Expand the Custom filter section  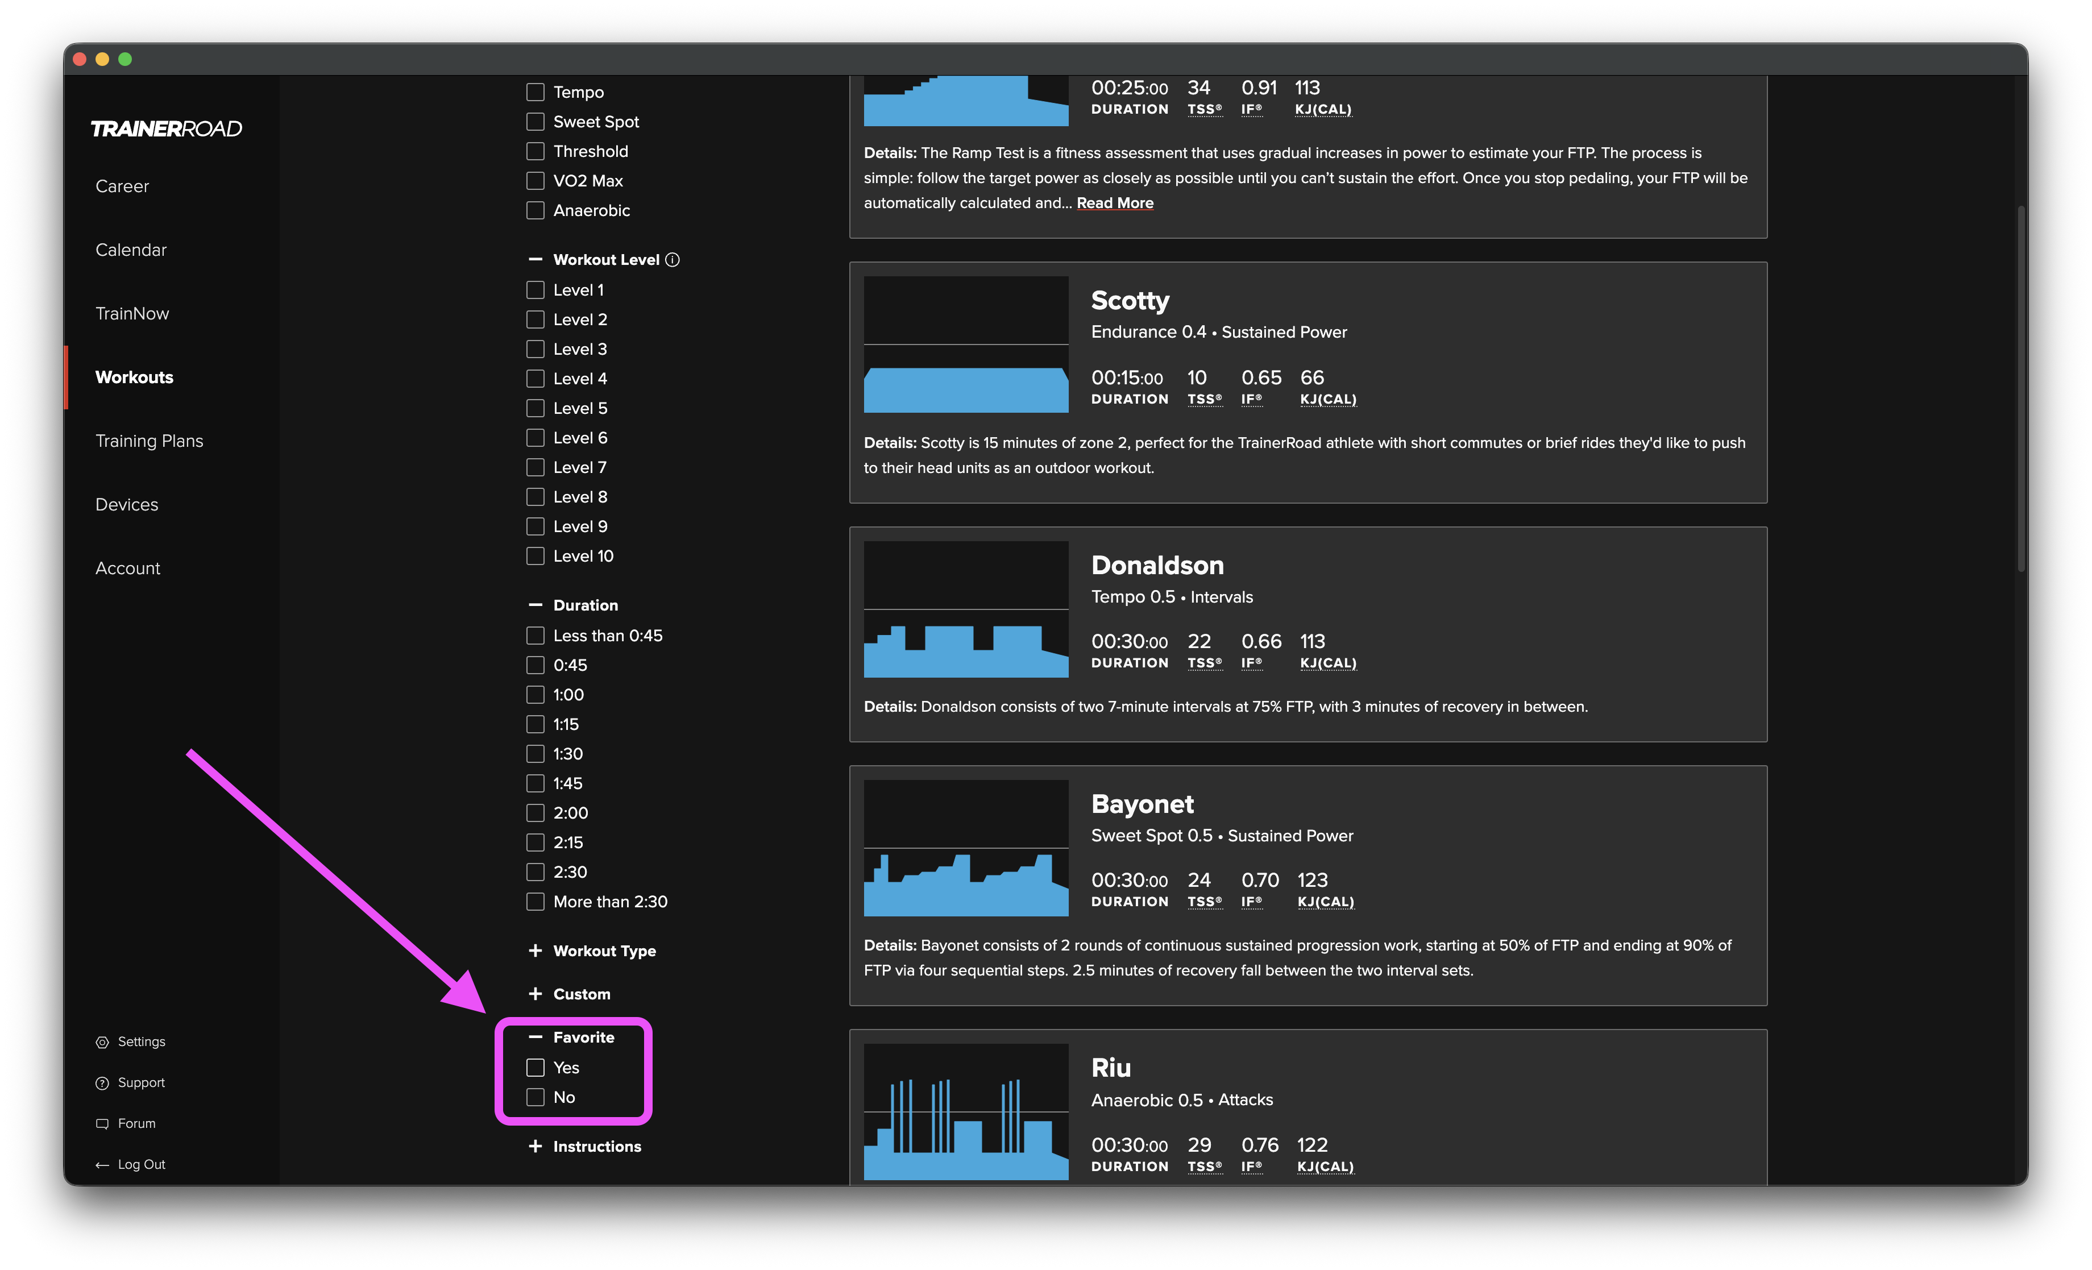535,994
